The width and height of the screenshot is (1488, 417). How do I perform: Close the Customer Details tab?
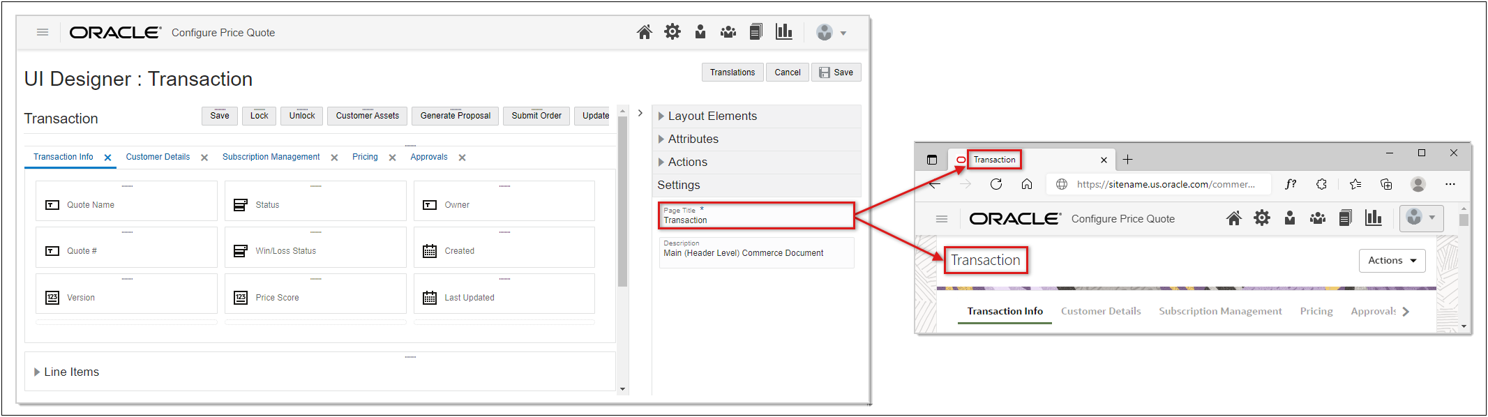pos(204,158)
